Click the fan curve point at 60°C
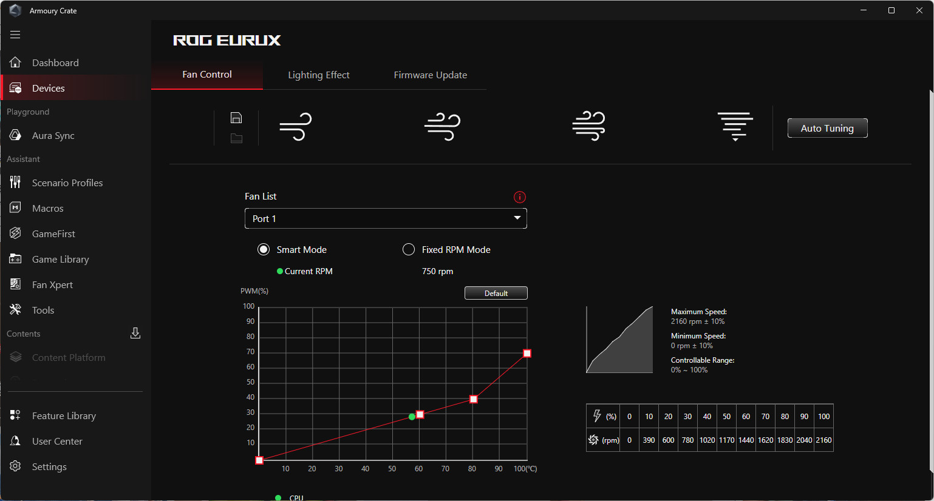 [420, 414]
